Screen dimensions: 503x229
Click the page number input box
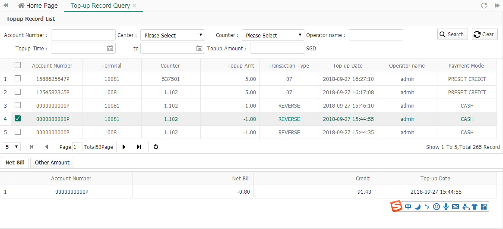(77, 147)
